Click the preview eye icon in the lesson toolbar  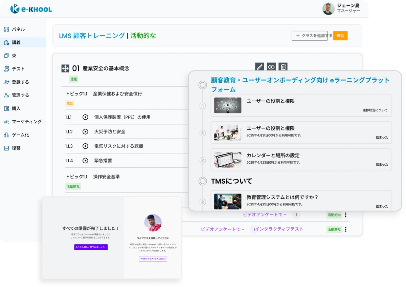pos(271,67)
